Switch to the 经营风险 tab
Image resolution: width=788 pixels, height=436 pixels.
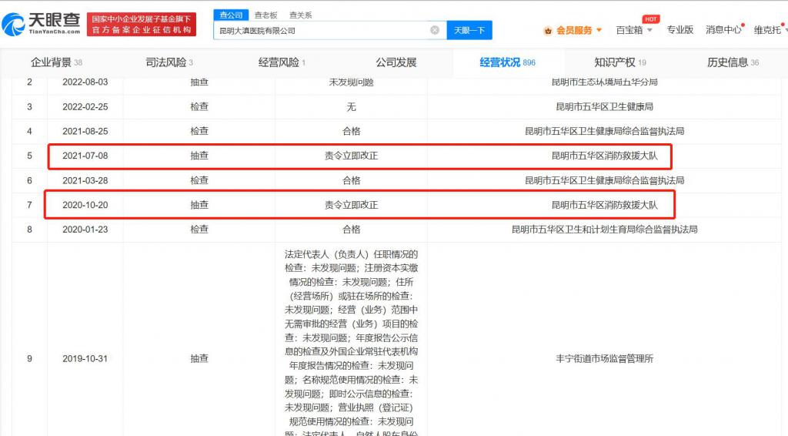pyautogui.click(x=282, y=62)
